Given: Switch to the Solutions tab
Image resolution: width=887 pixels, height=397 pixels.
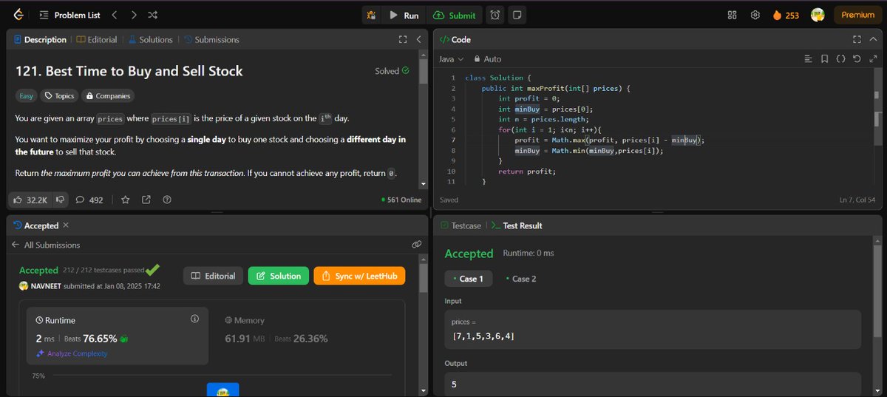Looking at the screenshot, I should tap(150, 39).
